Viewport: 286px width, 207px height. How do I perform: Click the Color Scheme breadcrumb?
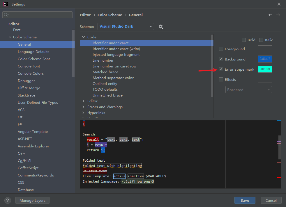coord(110,15)
